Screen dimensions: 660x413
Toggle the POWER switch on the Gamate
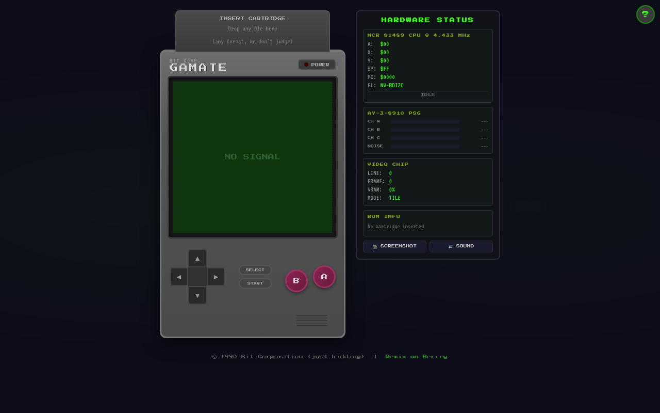click(x=317, y=64)
